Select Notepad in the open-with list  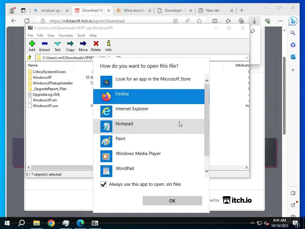coord(149,126)
